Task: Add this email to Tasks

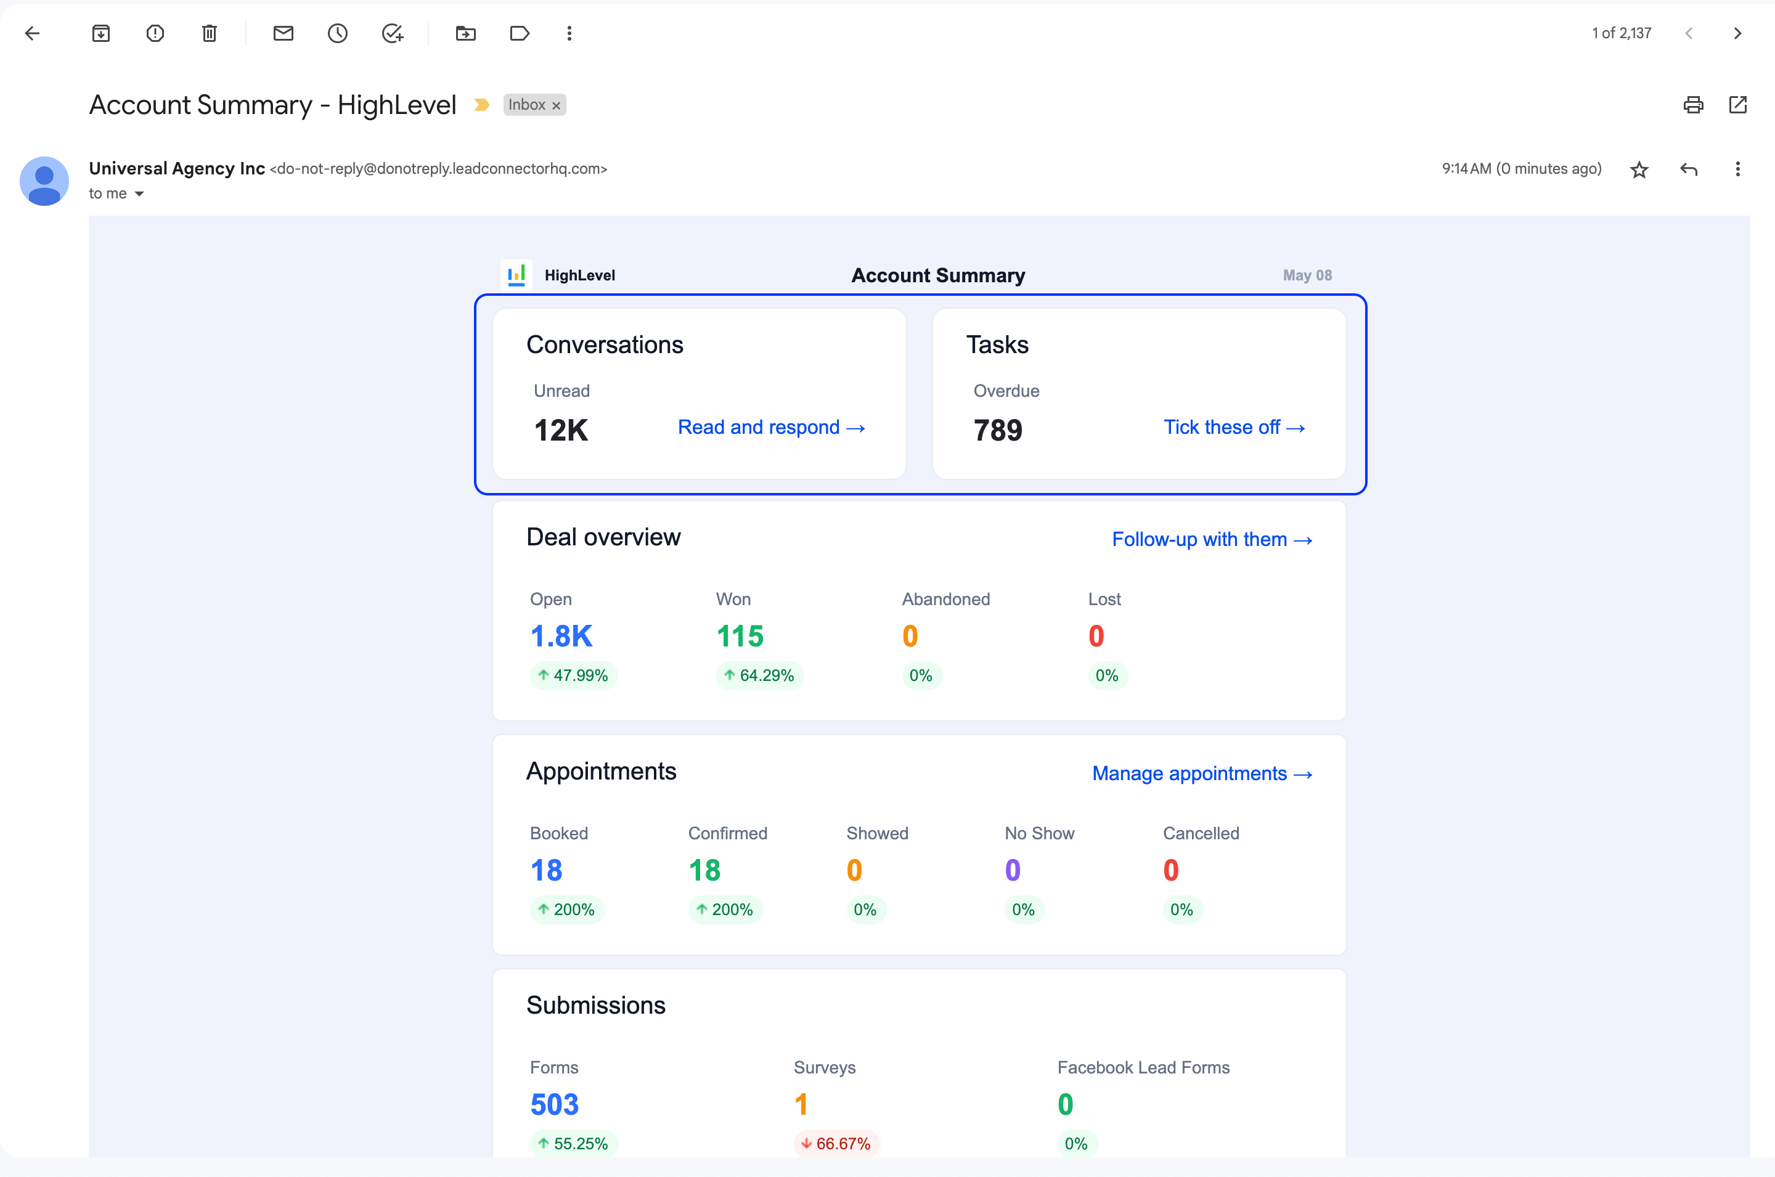Action: point(393,33)
